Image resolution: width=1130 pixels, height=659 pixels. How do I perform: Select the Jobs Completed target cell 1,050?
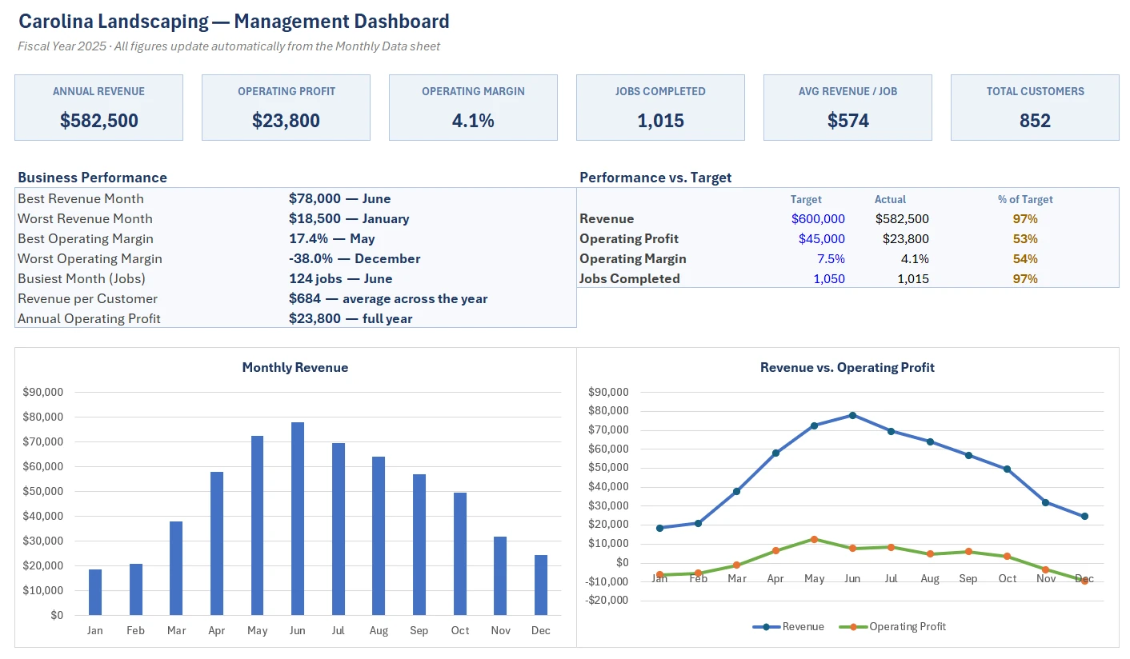click(829, 278)
